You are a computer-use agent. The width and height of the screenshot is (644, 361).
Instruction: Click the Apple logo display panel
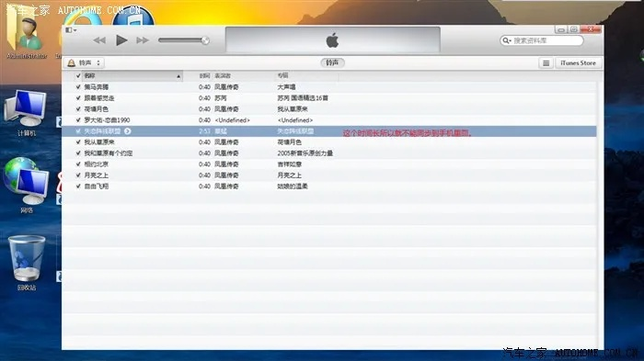333,40
